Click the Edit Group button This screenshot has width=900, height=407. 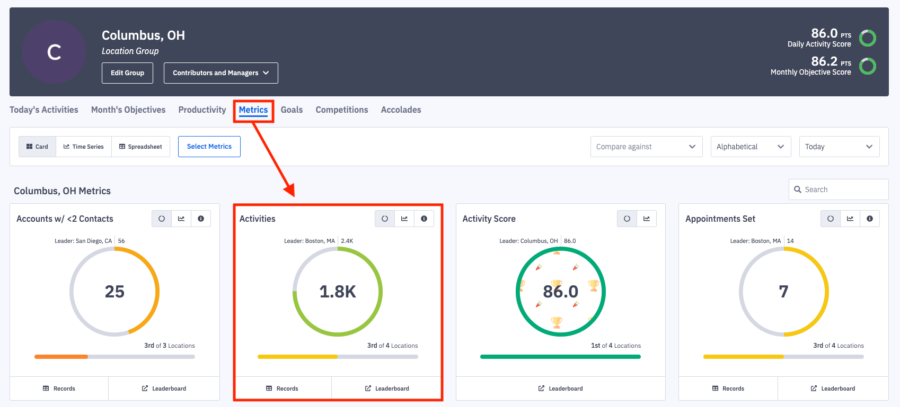point(127,73)
